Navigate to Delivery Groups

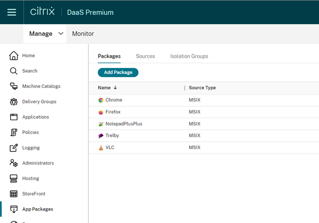pyautogui.click(x=39, y=102)
